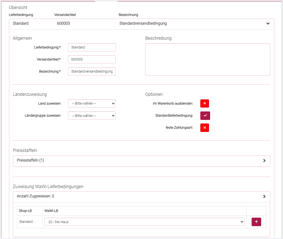Expand Preisstaffeln with the right chevron
Image resolution: width=283 pixels, height=239 pixels.
(x=264, y=161)
